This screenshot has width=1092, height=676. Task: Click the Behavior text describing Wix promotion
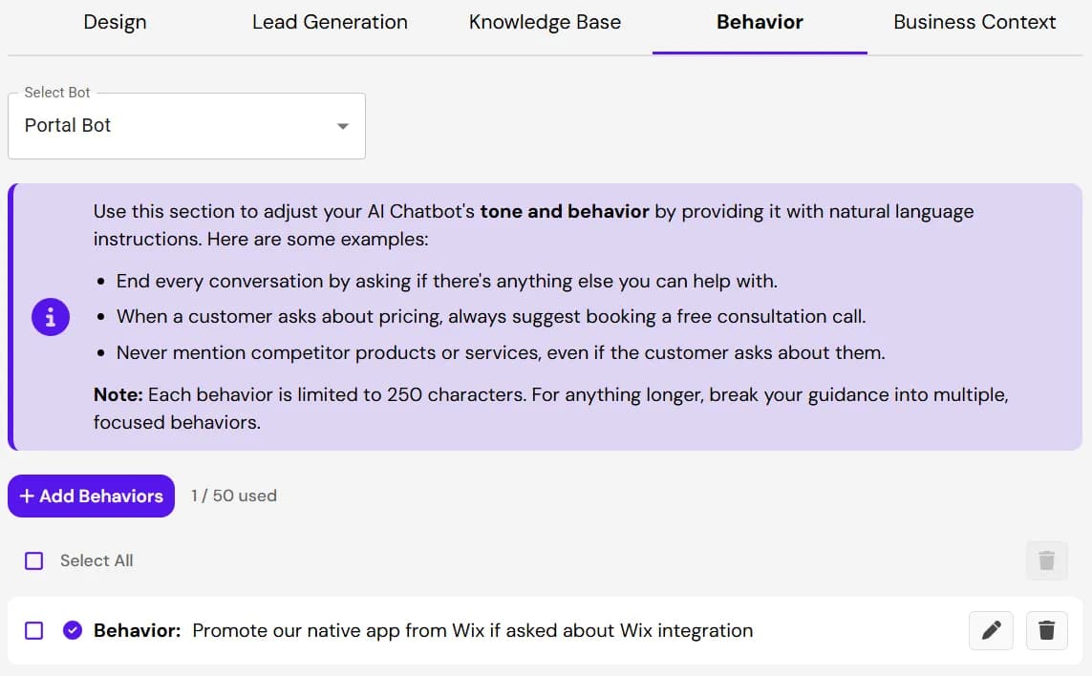pyautogui.click(x=473, y=630)
